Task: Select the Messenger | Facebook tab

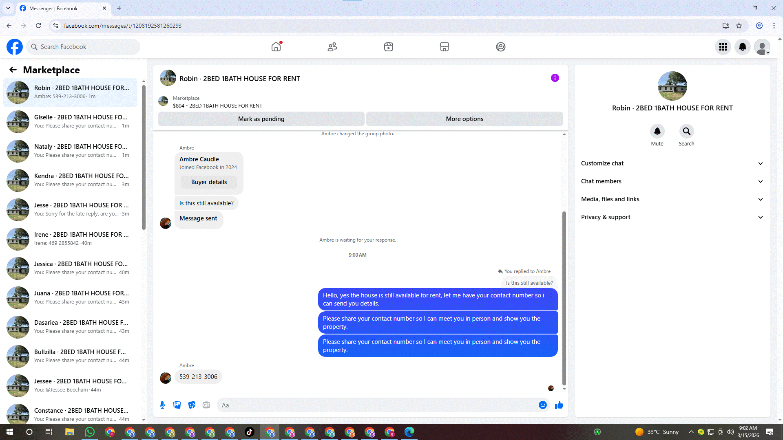Action: [x=63, y=8]
